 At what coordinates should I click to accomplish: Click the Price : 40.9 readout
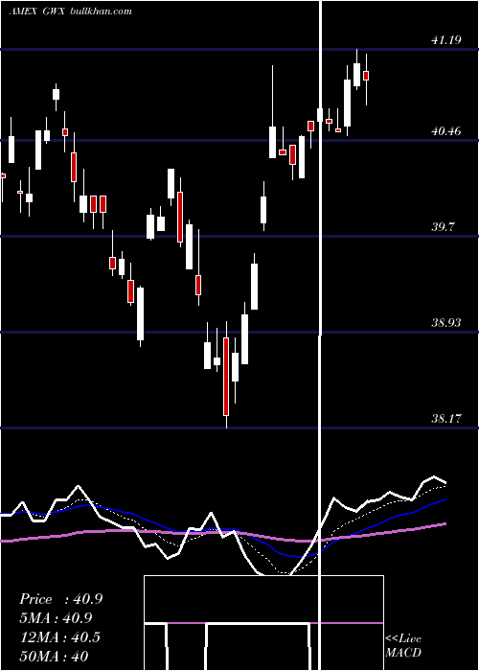coord(61,599)
